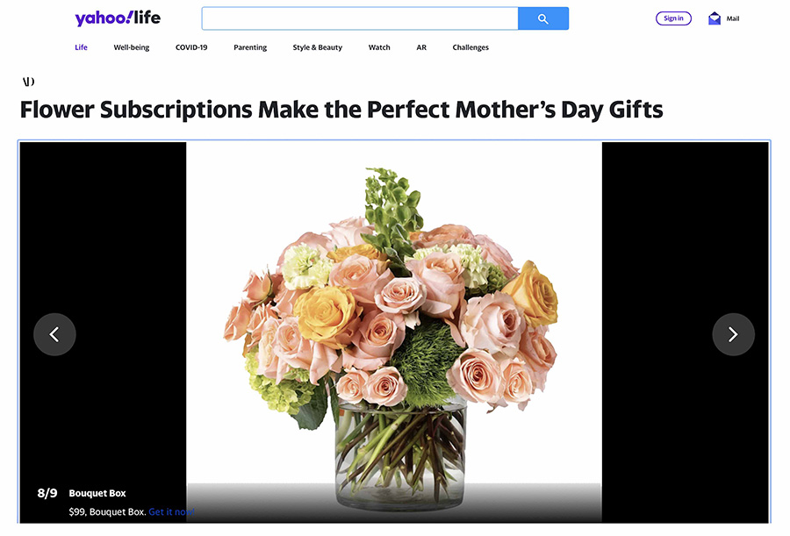This screenshot has height=536, width=790.
Task: Open the Get it now link
Action: (171, 511)
